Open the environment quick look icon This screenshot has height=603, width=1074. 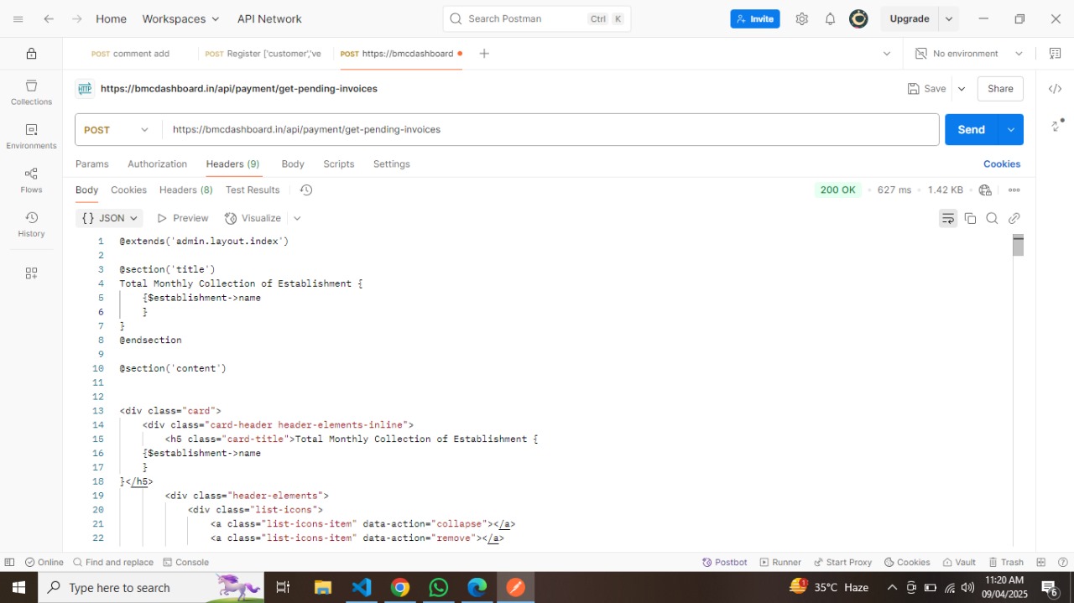pos(1055,54)
